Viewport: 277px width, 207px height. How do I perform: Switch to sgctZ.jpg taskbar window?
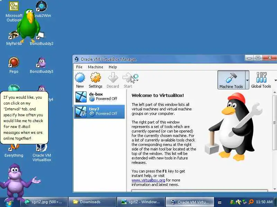tap(44, 202)
